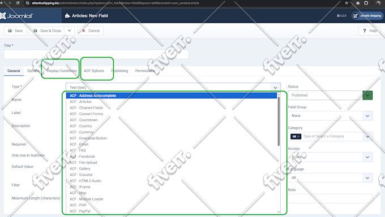Click the Joomla version 4.2.5 indicator

341,16
